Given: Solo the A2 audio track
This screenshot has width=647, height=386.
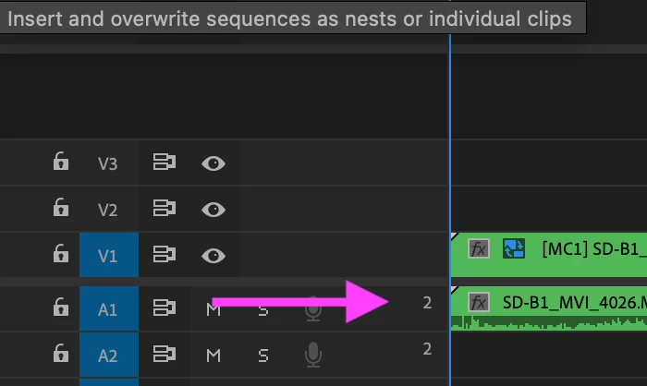Looking at the screenshot, I should click(x=263, y=355).
